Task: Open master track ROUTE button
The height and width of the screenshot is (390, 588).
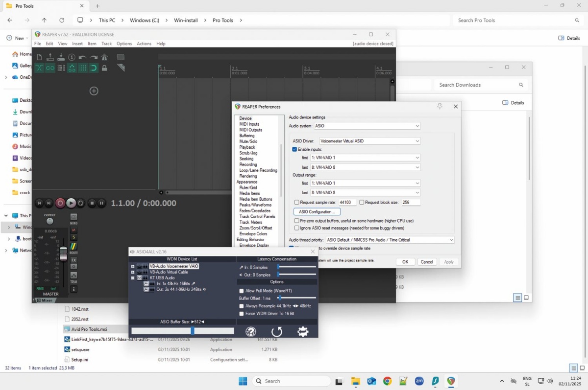Action: point(73,247)
